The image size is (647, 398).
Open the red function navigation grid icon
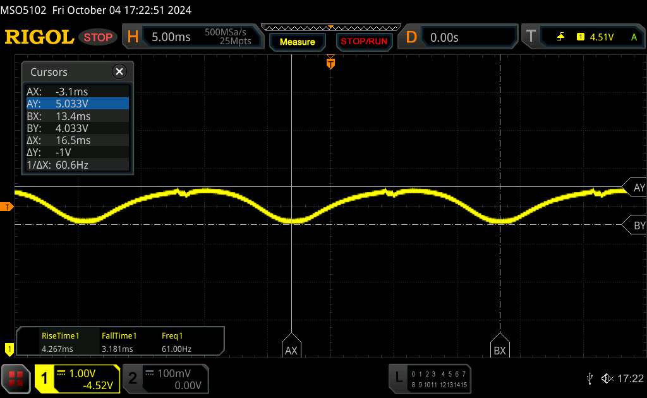click(16, 378)
